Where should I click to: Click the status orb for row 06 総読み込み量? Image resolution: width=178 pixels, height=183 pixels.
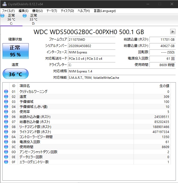[x=6, y=117]
